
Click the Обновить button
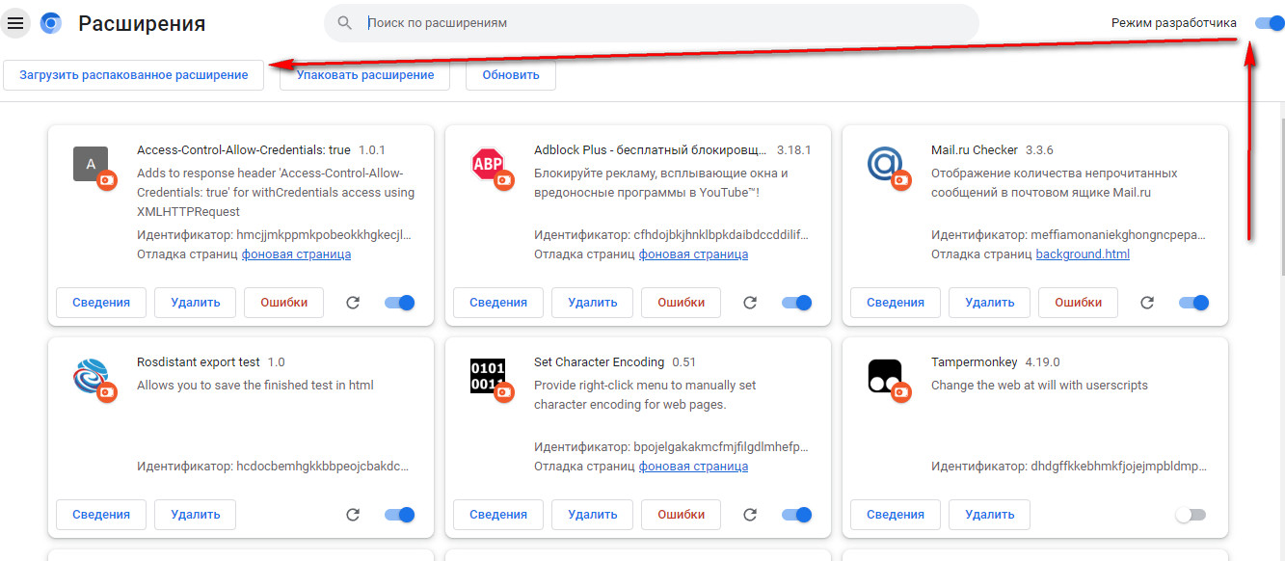click(511, 75)
